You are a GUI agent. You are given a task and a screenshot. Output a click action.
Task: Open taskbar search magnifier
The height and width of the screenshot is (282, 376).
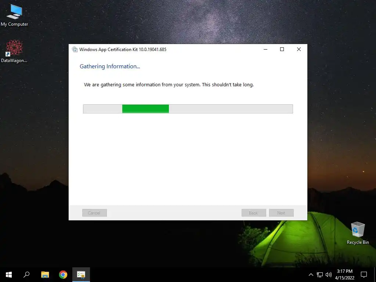[26, 275]
